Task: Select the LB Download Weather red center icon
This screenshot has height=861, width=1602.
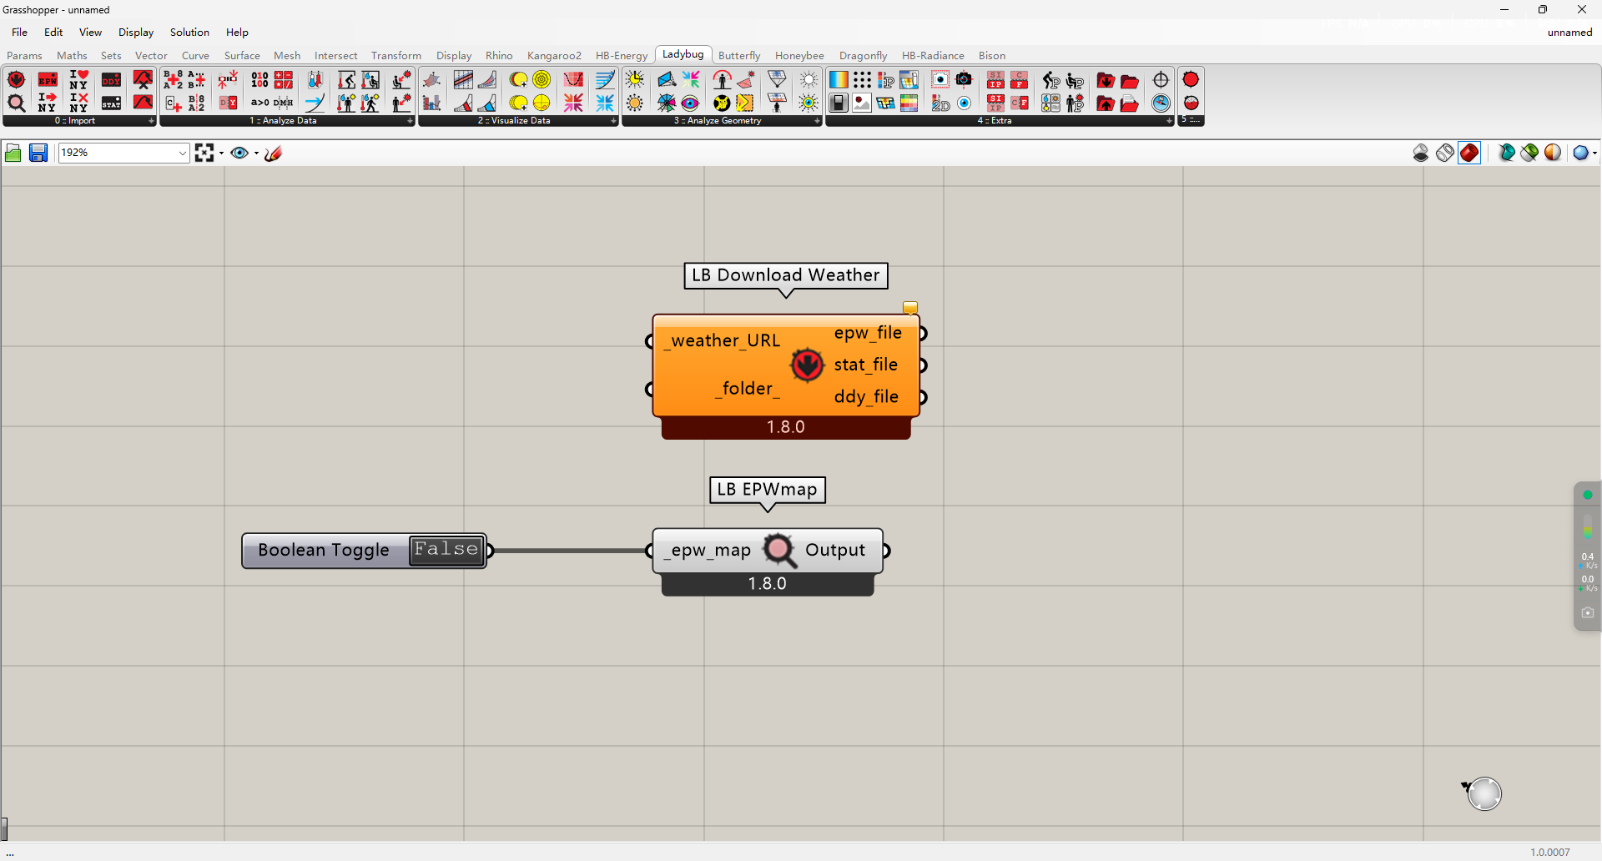Action: 807,365
